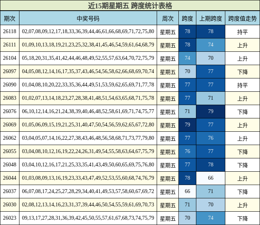Click 上升 trend in row 26111
The width and height of the screenshot is (260, 225).
pos(242,45)
